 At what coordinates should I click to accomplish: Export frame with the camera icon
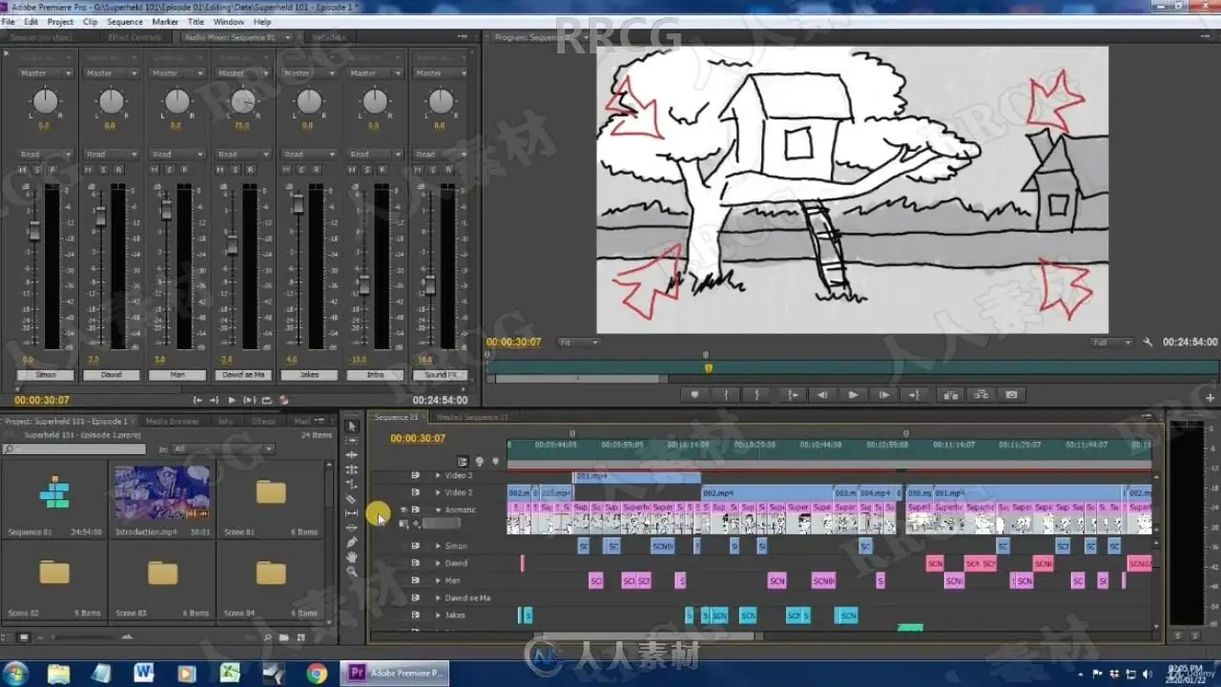(1011, 394)
